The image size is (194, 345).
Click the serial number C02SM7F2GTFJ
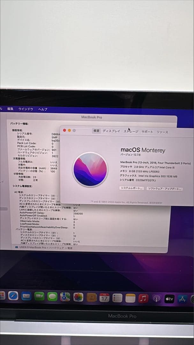pos(146,180)
